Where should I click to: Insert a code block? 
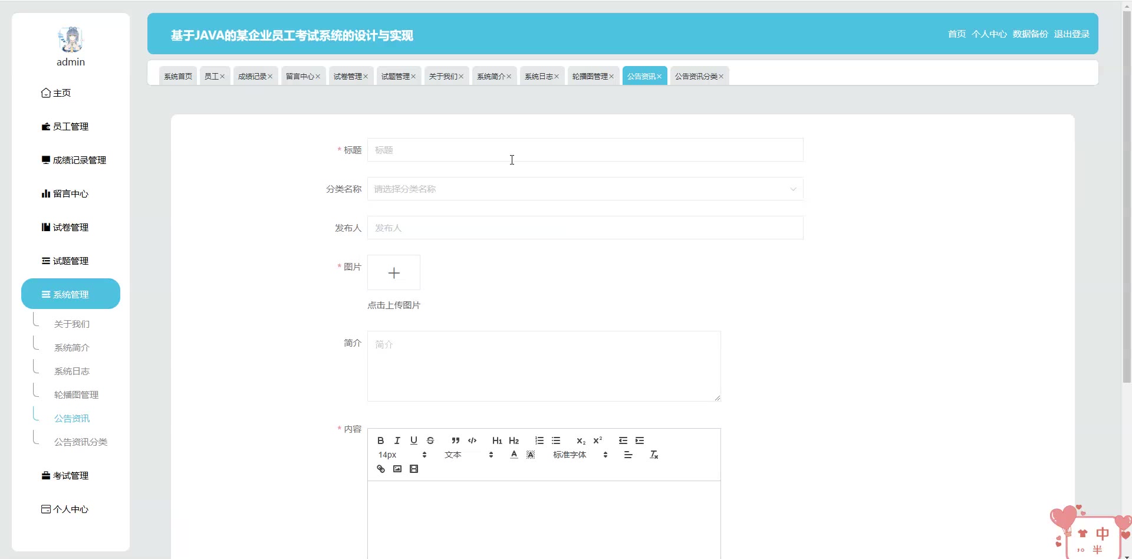[x=472, y=440]
